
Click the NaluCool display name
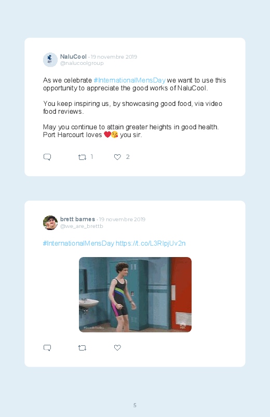coord(73,57)
